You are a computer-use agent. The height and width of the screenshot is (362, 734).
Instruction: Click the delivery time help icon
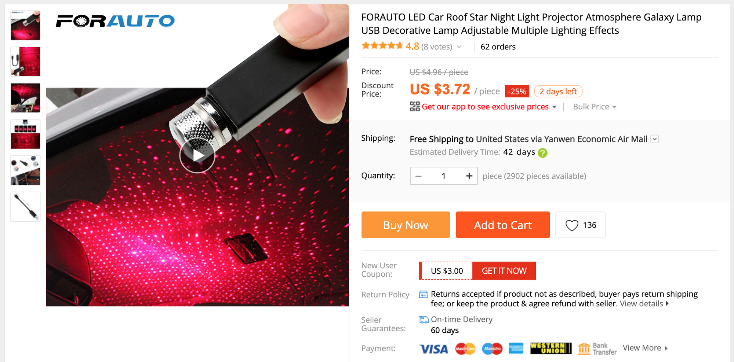pos(542,153)
